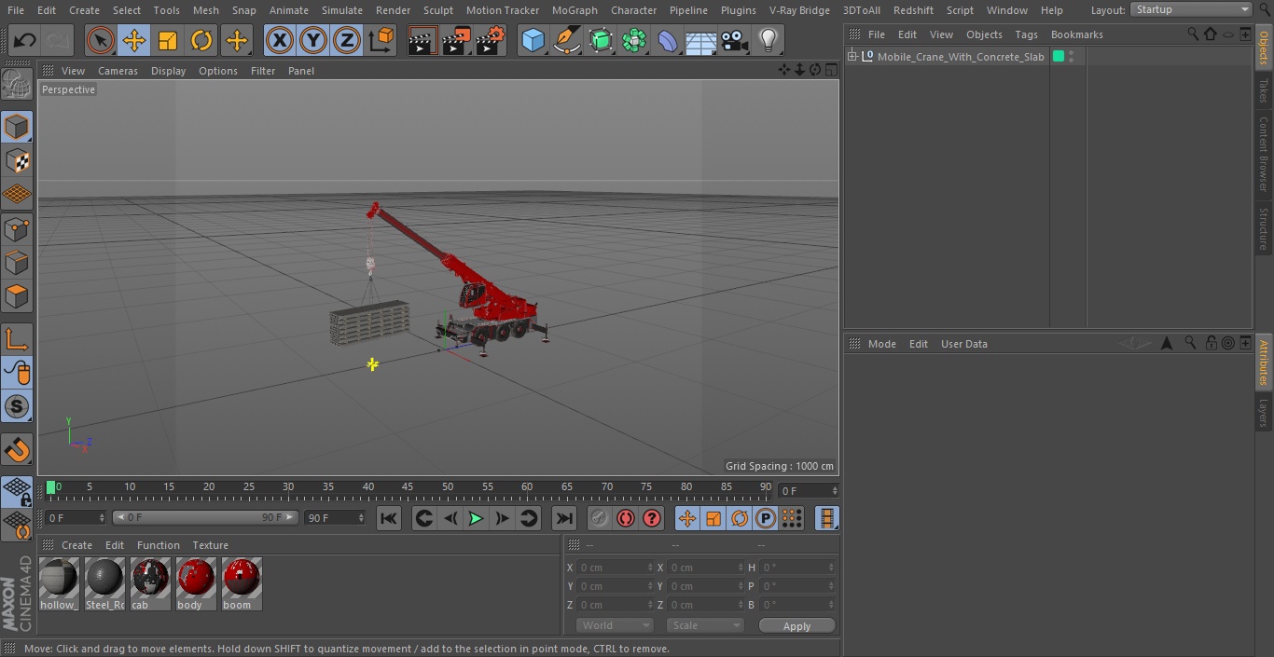Open material manager Create menu
Image resolution: width=1274 pixels, height=657 pixels.
76,545
